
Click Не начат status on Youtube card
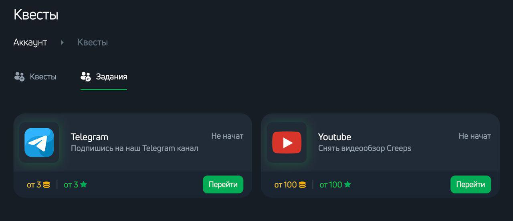475,136
